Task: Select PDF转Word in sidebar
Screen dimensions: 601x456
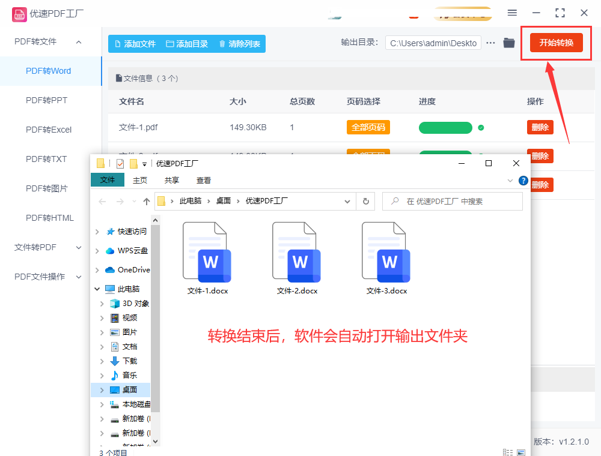Action: (x=50, y=71)
